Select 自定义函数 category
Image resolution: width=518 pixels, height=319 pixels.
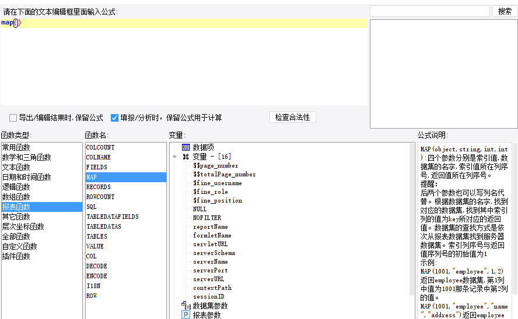41,246
